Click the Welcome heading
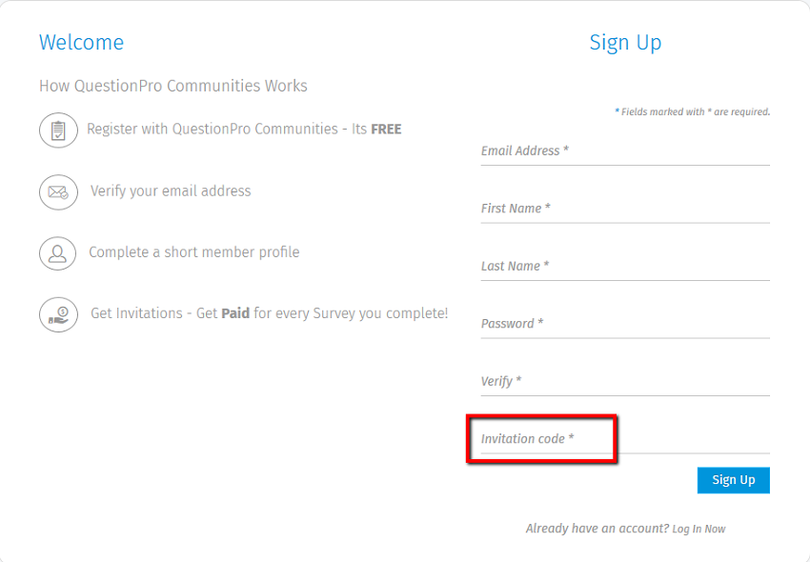Viewport: 810px width, 562px height. 81,43
